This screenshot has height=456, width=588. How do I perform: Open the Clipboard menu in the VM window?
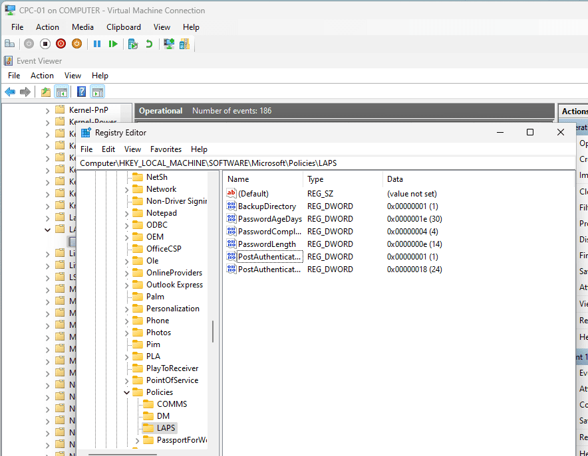pos(124,27)
